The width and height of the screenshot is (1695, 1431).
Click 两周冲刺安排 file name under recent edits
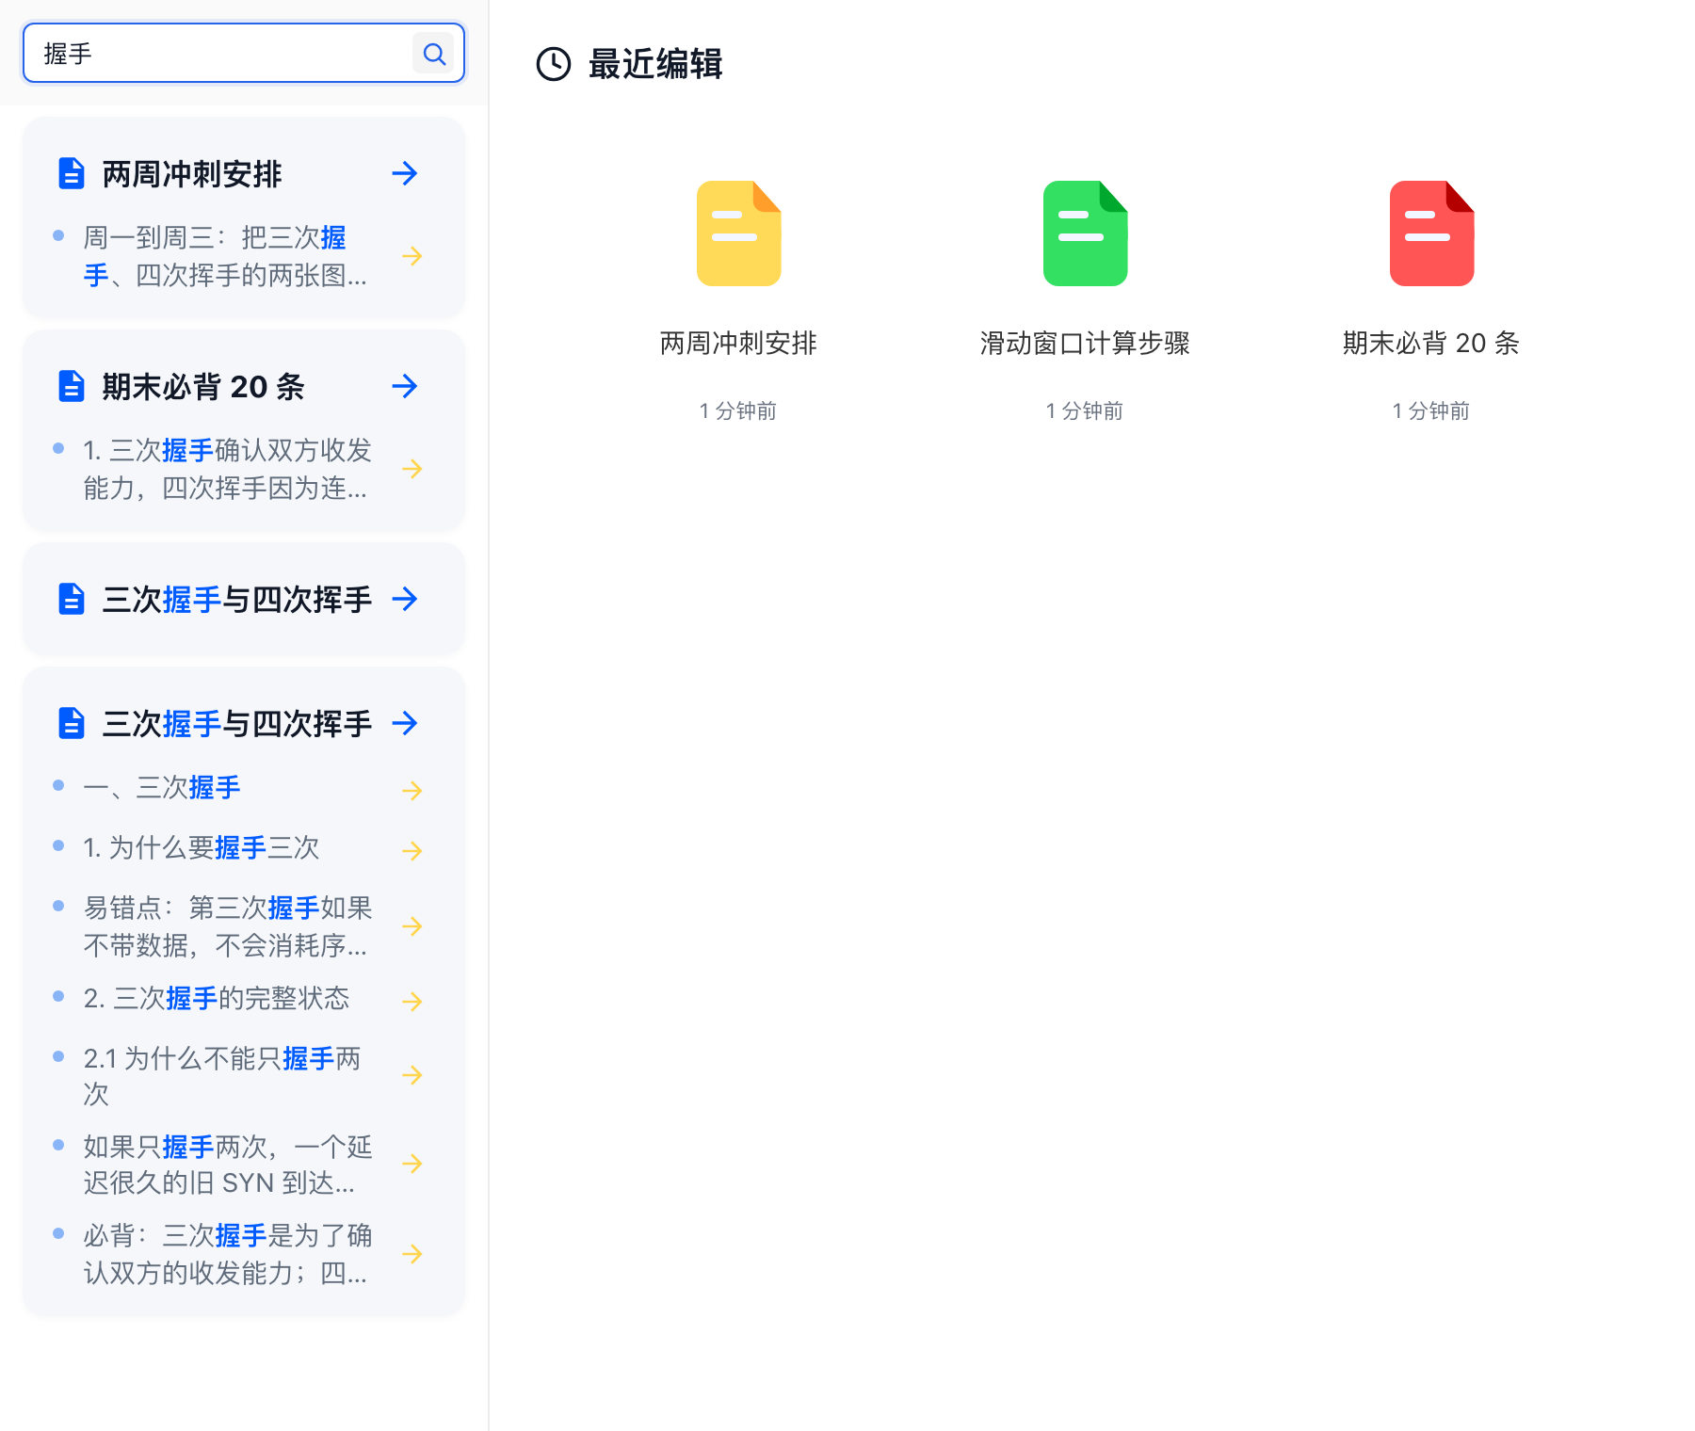point(738,343)
